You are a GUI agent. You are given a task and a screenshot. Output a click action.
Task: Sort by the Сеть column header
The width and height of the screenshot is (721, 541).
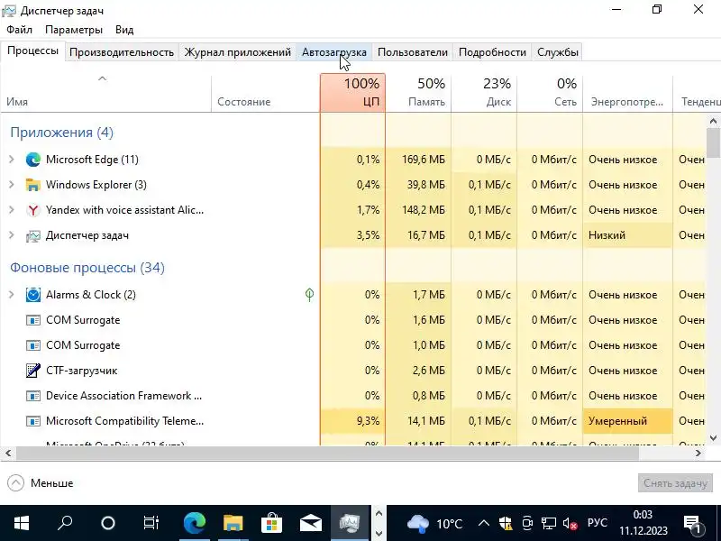point(550,93)
